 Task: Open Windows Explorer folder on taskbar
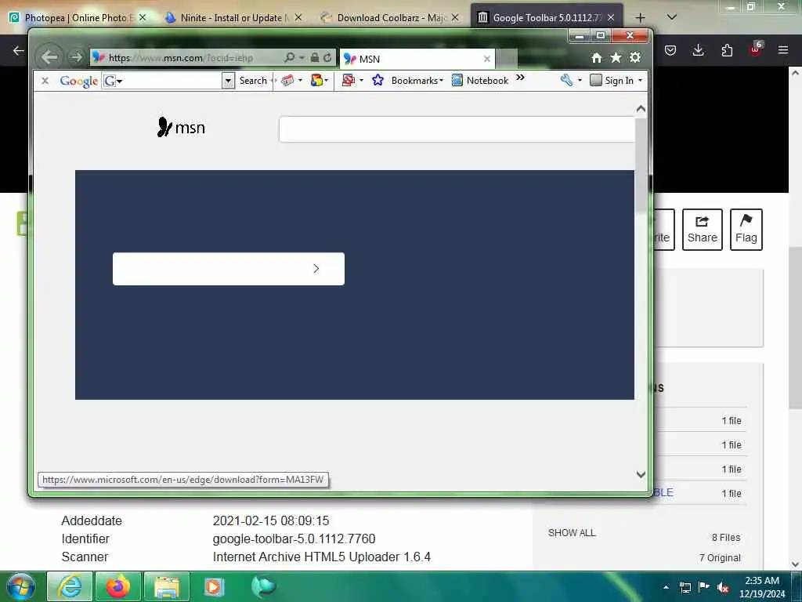click(x=167, y=587)
